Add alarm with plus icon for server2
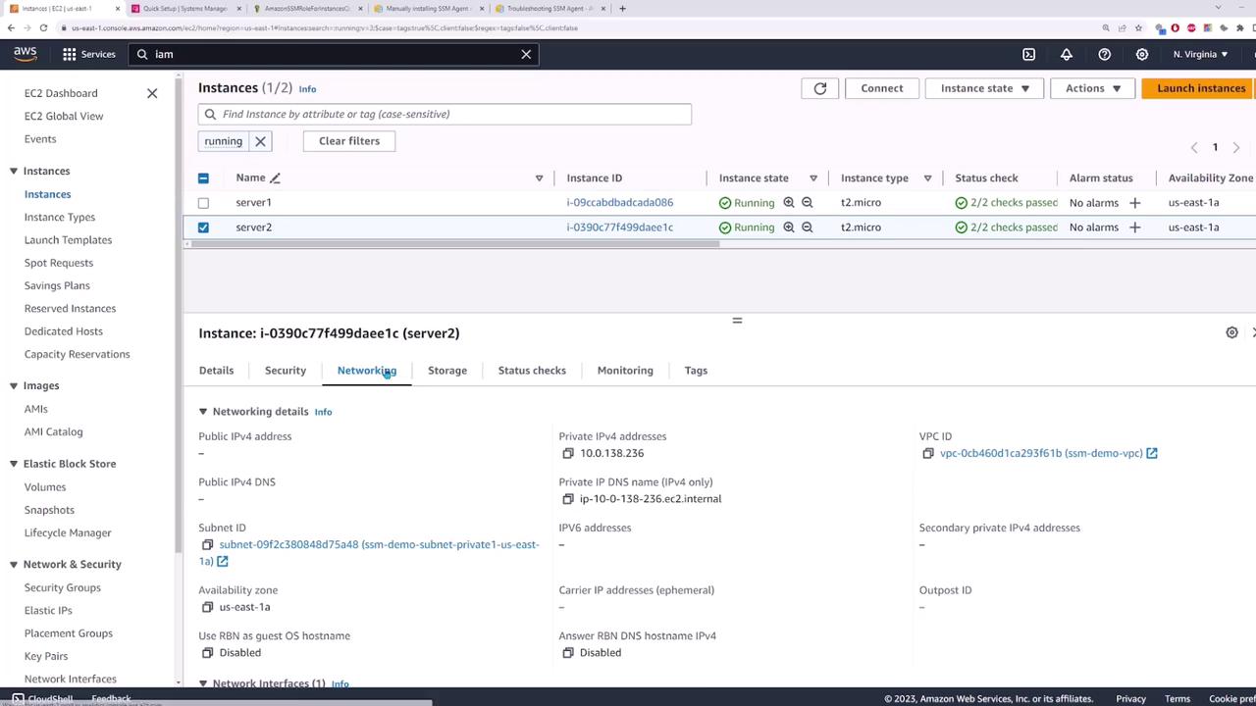Viewport: 1256px width, 706px height. 1134,227
